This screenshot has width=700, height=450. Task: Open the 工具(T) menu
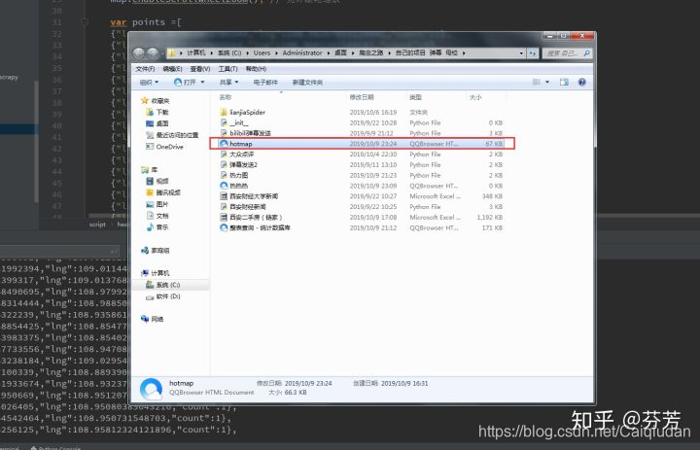click(x=227, y=69)
